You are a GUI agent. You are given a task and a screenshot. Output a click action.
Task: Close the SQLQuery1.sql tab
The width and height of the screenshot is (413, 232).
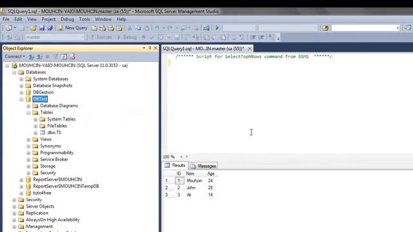(x=250, y=49)
